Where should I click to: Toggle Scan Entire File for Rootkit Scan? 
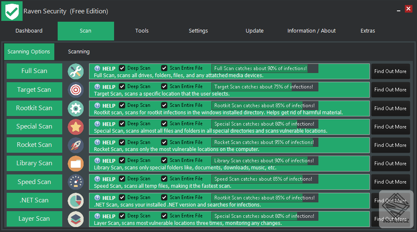pyautogui.click(x=164, y=105)
